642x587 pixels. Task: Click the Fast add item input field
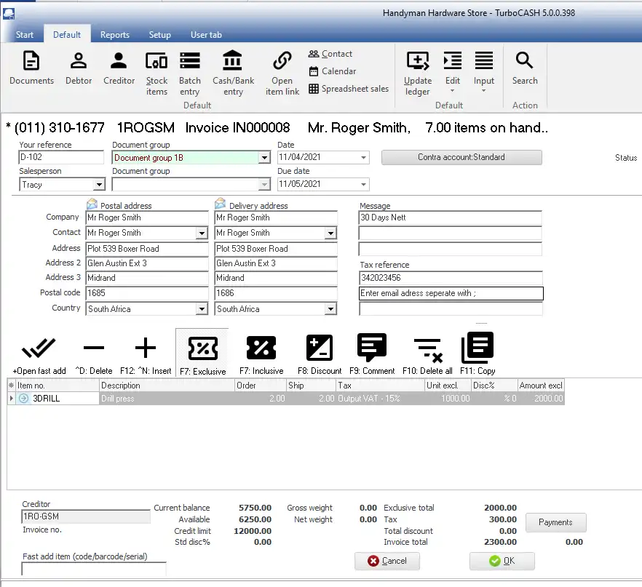[94, 569]
